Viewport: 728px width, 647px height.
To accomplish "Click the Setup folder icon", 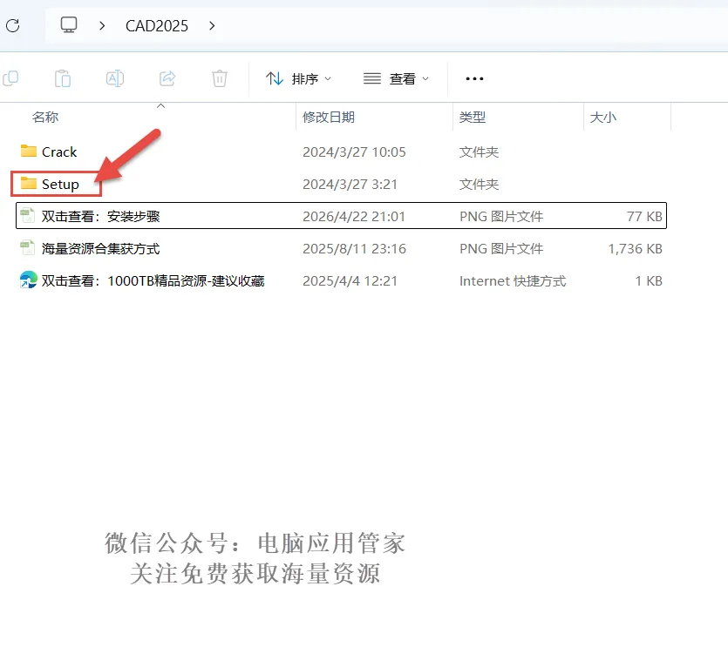I will pos(29,183).
